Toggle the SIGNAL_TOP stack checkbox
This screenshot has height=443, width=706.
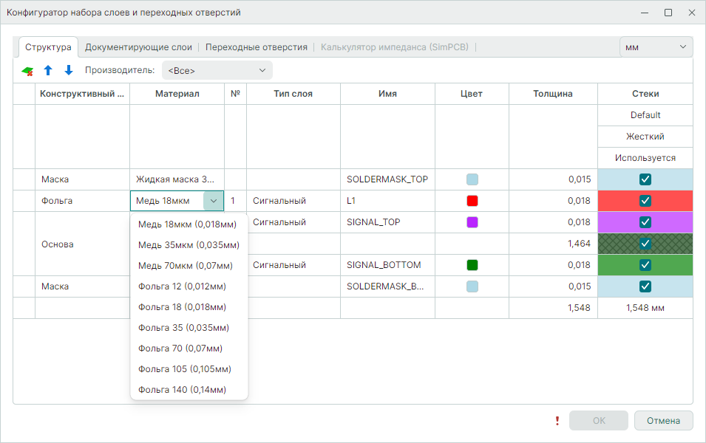645,222
